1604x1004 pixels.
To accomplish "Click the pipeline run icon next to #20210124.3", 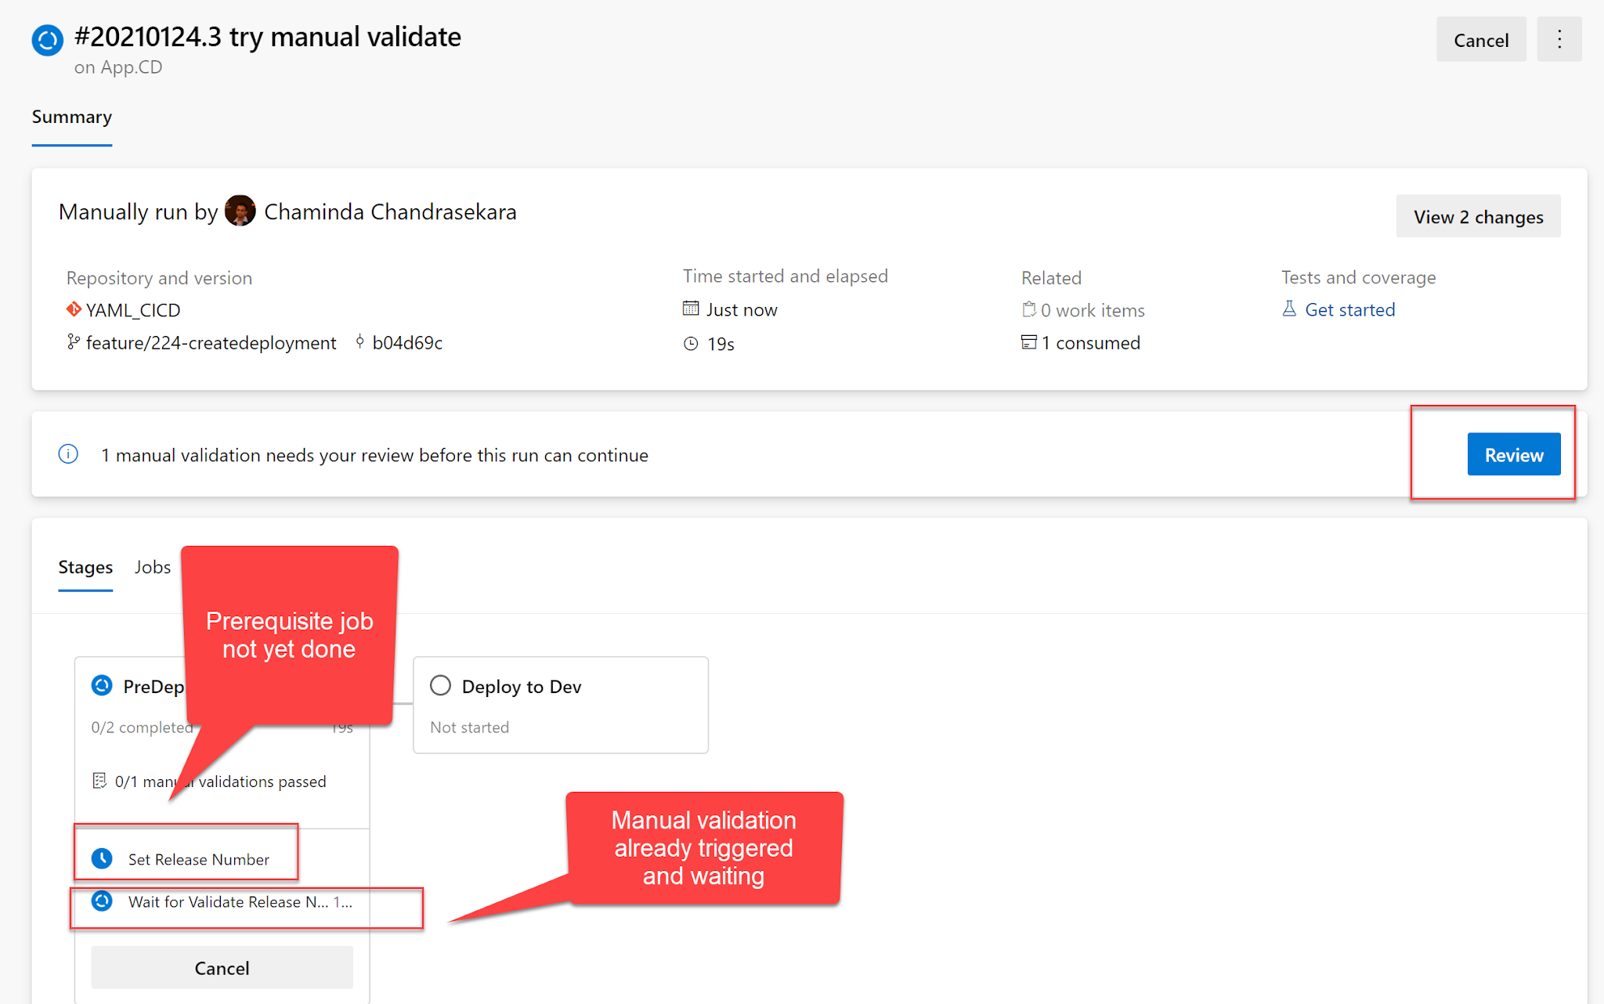I will (x=46, y=39).
